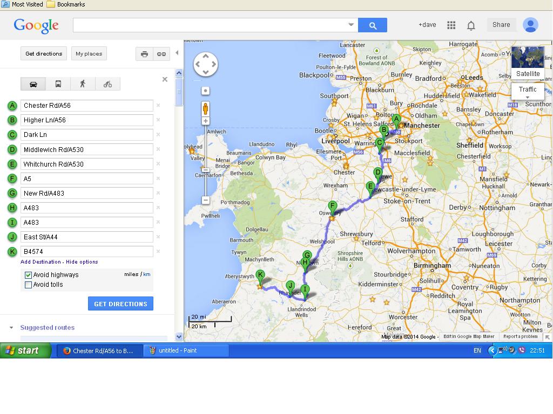This screenshot has width=553, height=414.
Task: Click the Get directions button
Action: [x=44, y=54]
